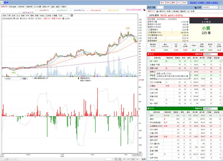The width and height of the screenshot is (223, 161).
Task: Toggle the lock icon above the chart
Action: 144,10
